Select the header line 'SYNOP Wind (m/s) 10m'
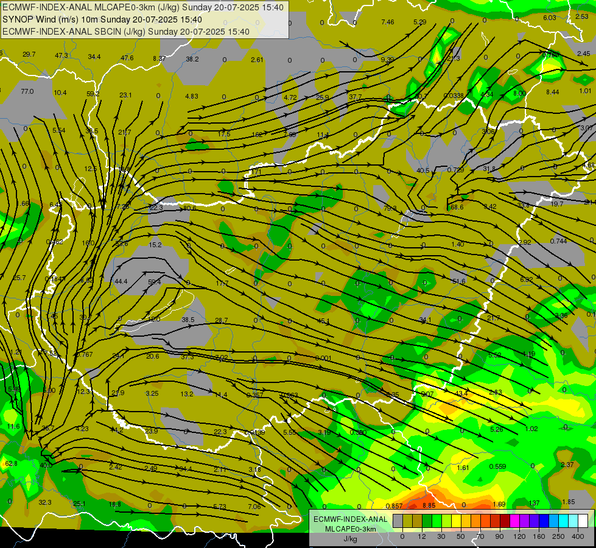This screenshot has height=548, width=596. click(51, 19)
